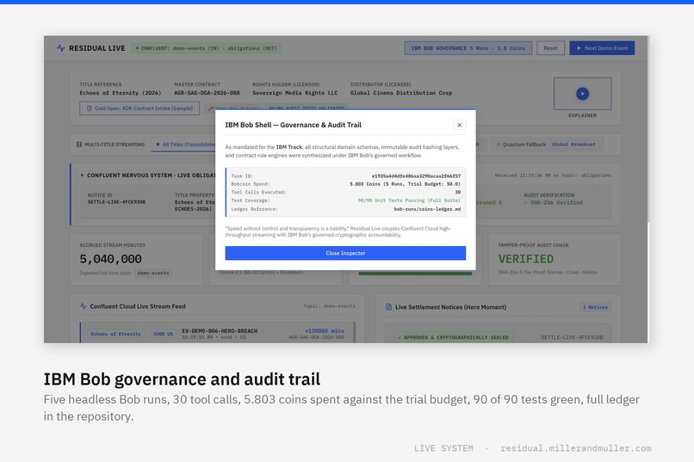Click the 5.803 Coins Bobcoin spend value

pos(405,184)
